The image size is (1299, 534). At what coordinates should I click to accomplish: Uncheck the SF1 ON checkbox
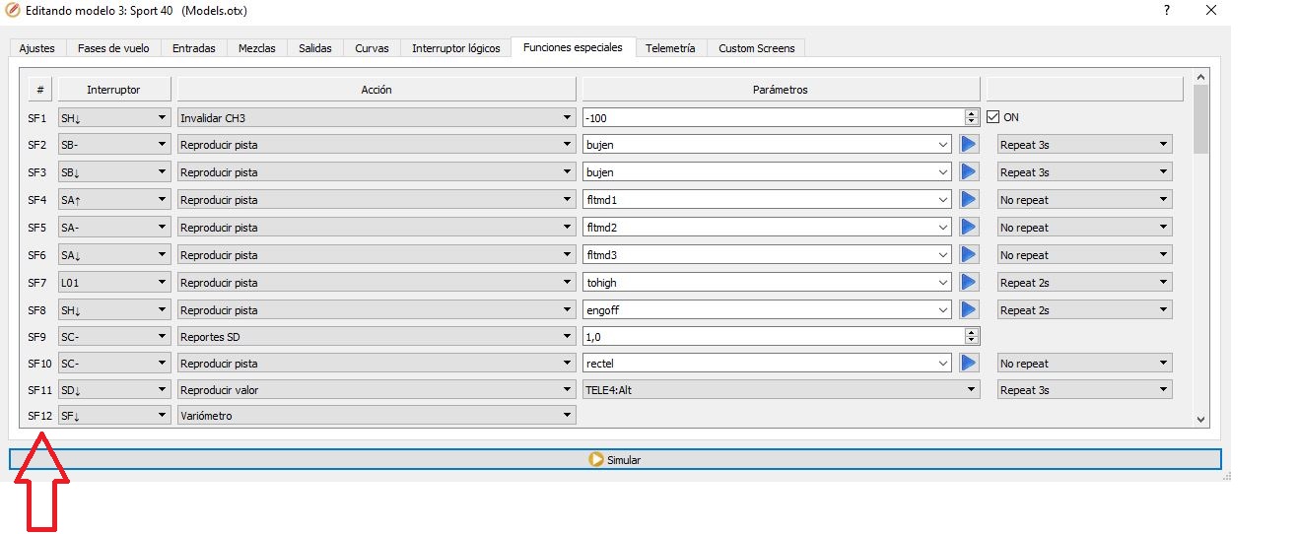pos(993,117)
